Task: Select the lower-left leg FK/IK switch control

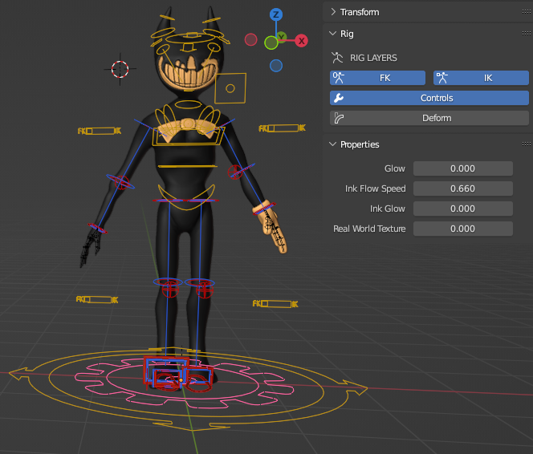Action: coord(97,299)
